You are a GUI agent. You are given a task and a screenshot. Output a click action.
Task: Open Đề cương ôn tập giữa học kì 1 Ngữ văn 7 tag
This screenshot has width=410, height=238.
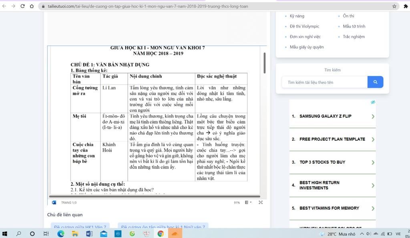[x=163, y=226]
